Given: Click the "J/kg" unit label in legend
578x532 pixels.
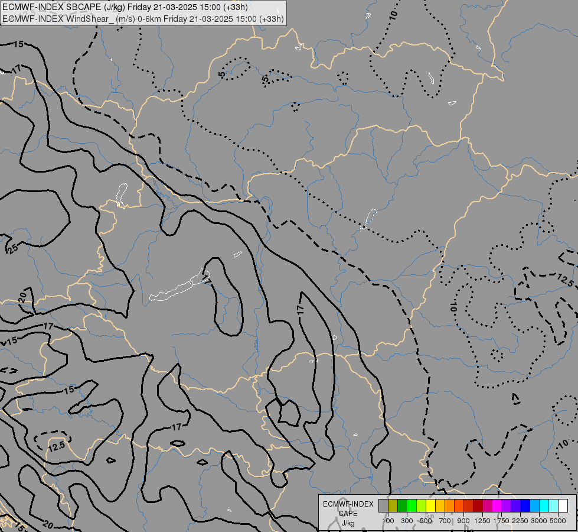Looking at the screenshot, I should 348,523.
